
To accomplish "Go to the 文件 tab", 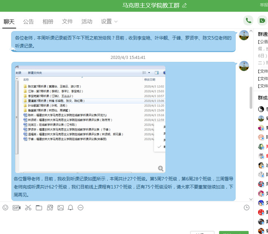I will click(67, 21).
